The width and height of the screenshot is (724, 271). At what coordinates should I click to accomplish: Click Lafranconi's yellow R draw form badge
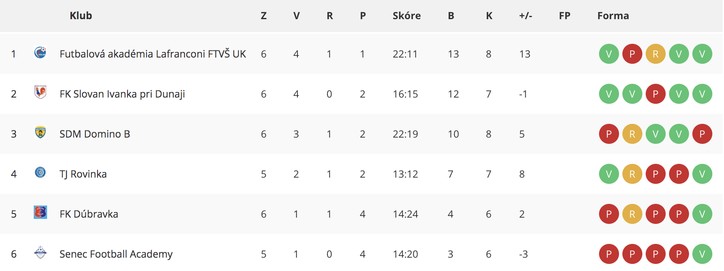(x=656, y=54)
